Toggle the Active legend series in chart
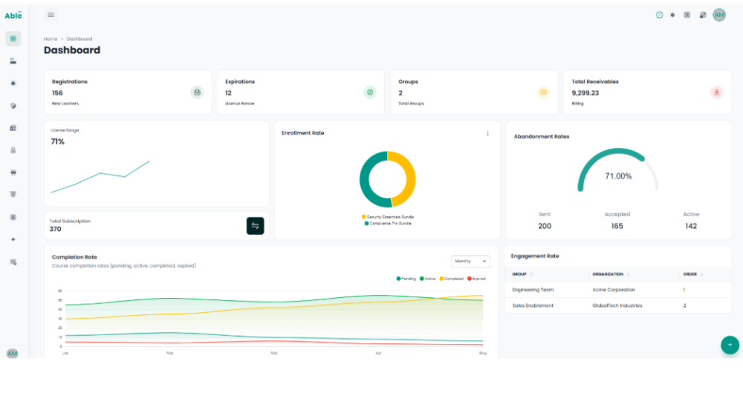This screenshot has width=743, height=402. tap(427, 279)
